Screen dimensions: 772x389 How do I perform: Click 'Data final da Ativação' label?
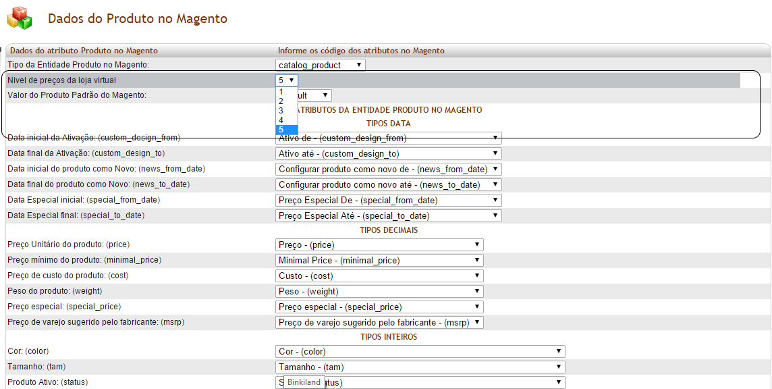[x=86, y=153]
